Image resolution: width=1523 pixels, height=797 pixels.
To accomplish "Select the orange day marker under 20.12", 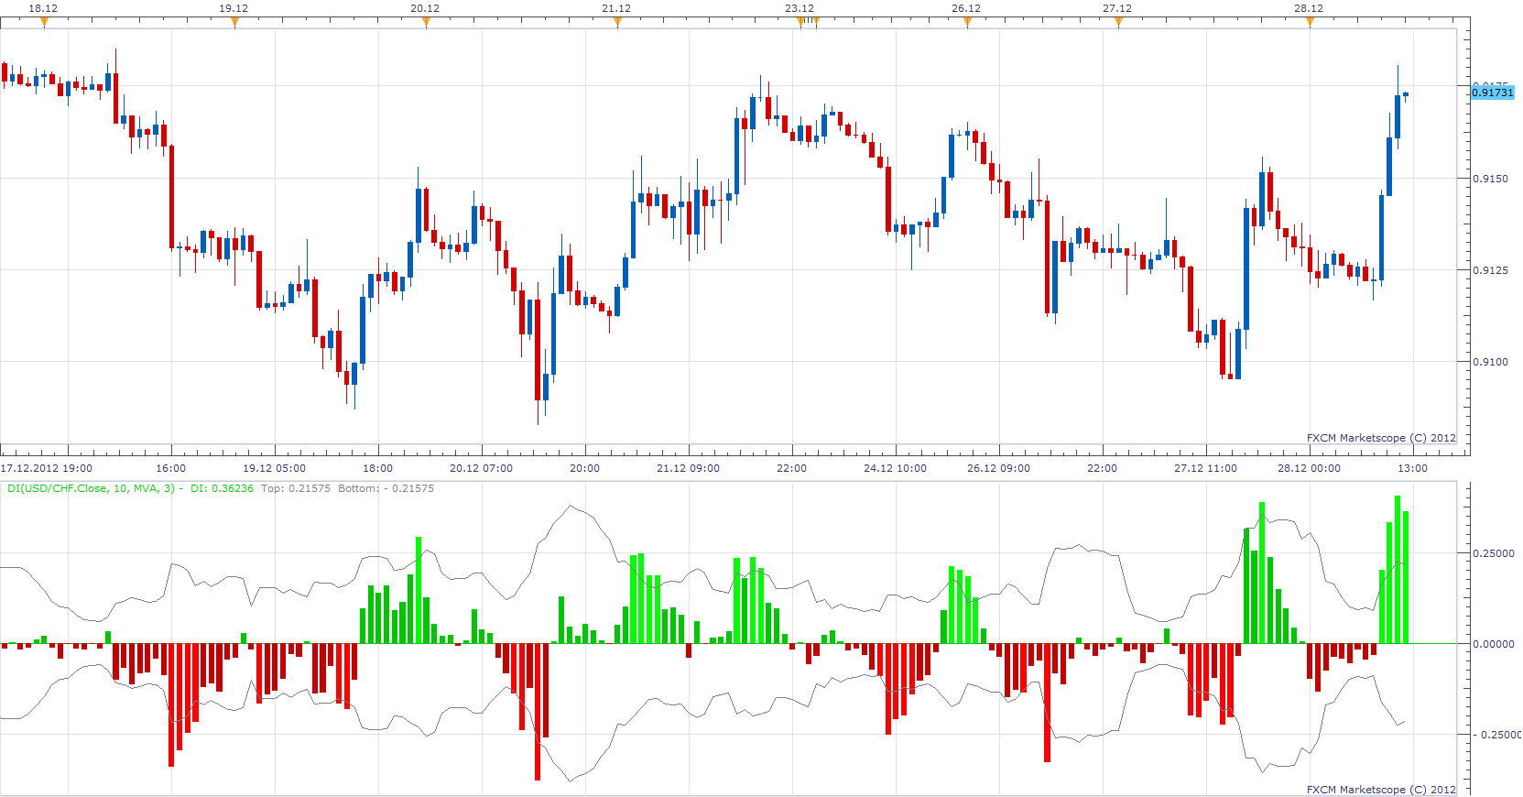I will [426, 23].
